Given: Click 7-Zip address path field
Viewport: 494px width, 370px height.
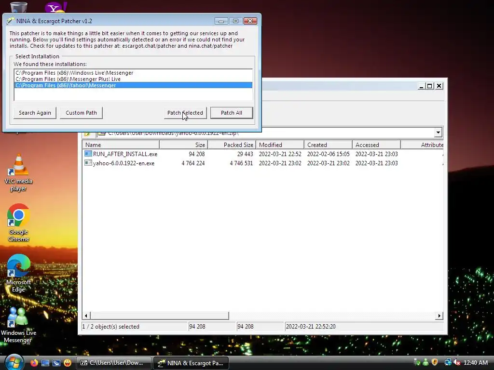Looking at the screenshot, I should click(265, 132).
